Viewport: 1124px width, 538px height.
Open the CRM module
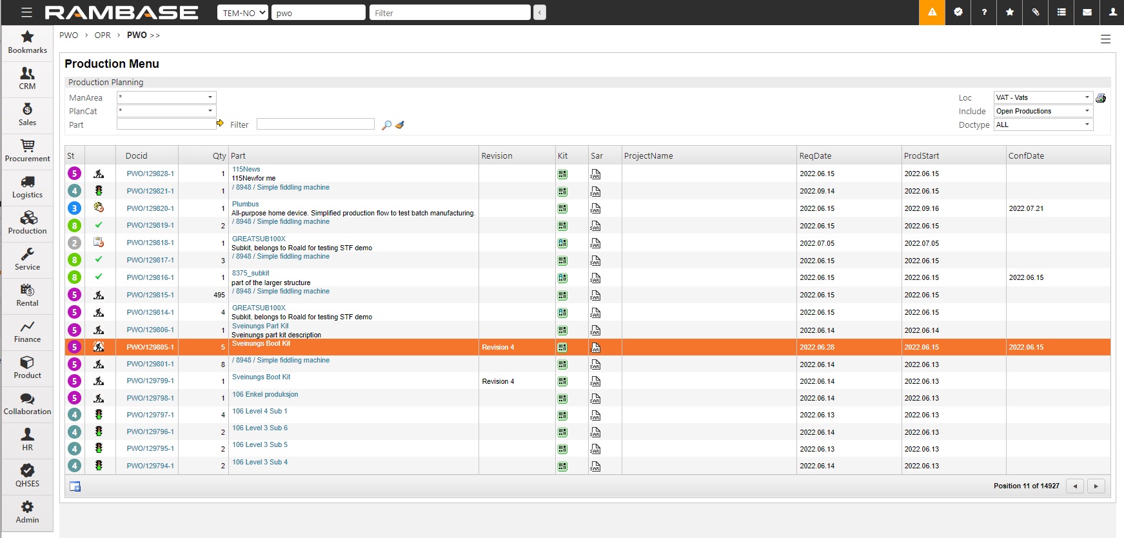point(27,79)
